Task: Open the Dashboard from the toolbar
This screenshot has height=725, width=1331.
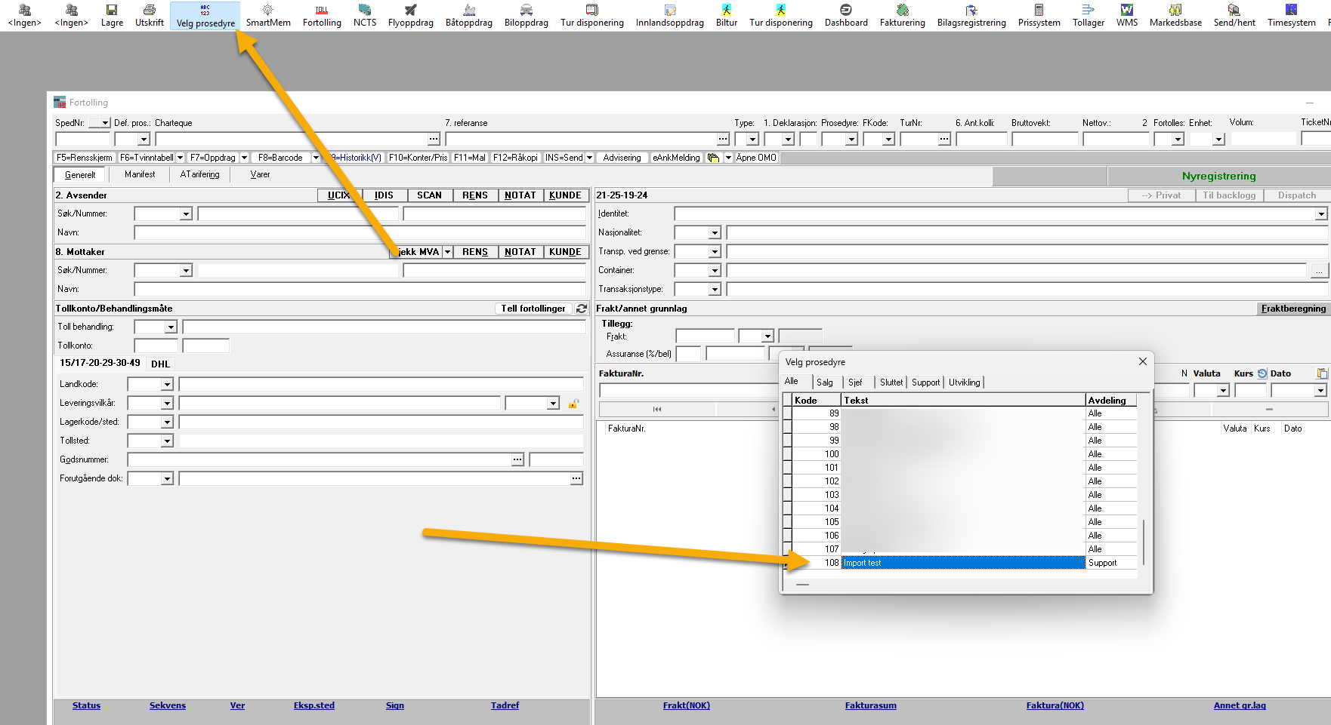Action: 845,14
